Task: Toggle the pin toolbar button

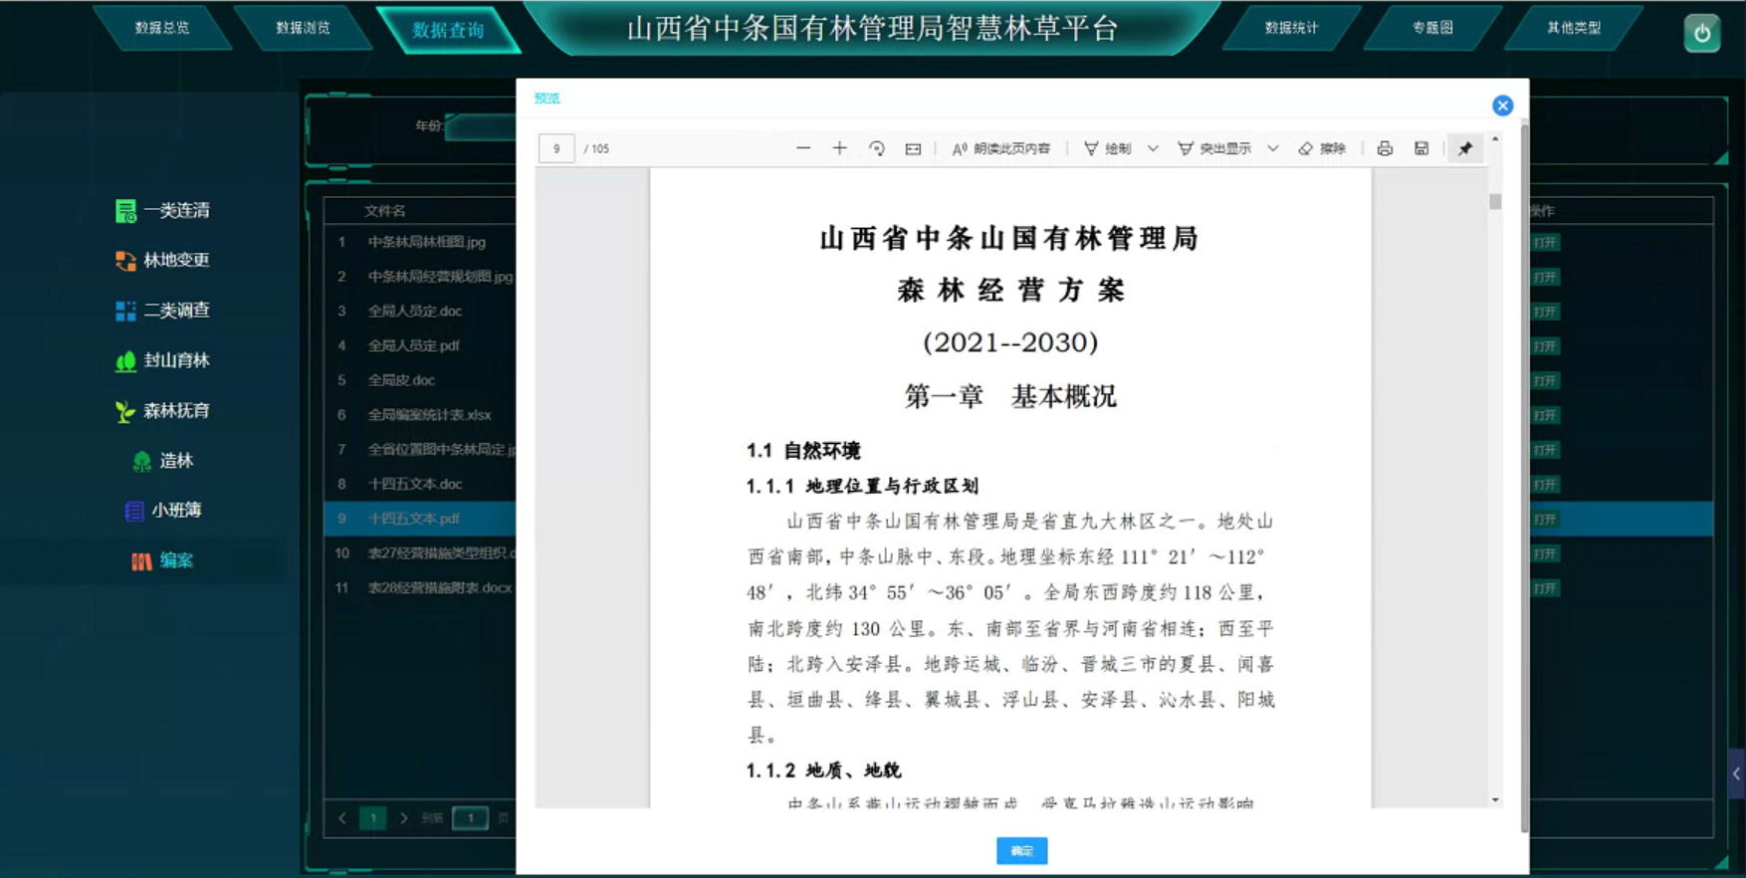Action: (x=1465, y=148)
